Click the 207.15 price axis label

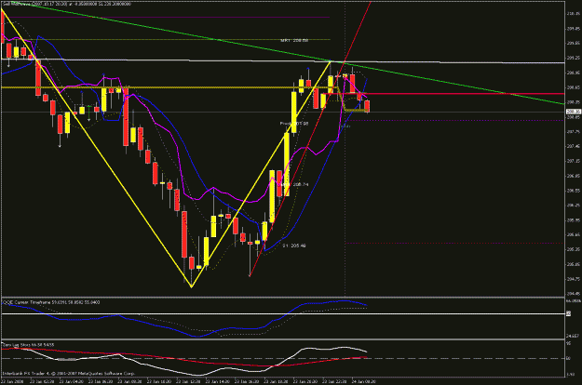[574, 161]
